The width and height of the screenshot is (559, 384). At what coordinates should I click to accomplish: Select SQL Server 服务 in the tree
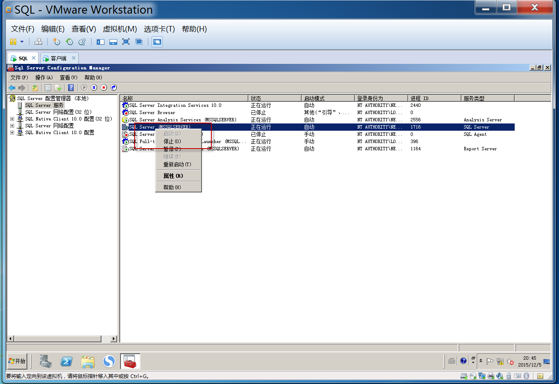[44, 105]
